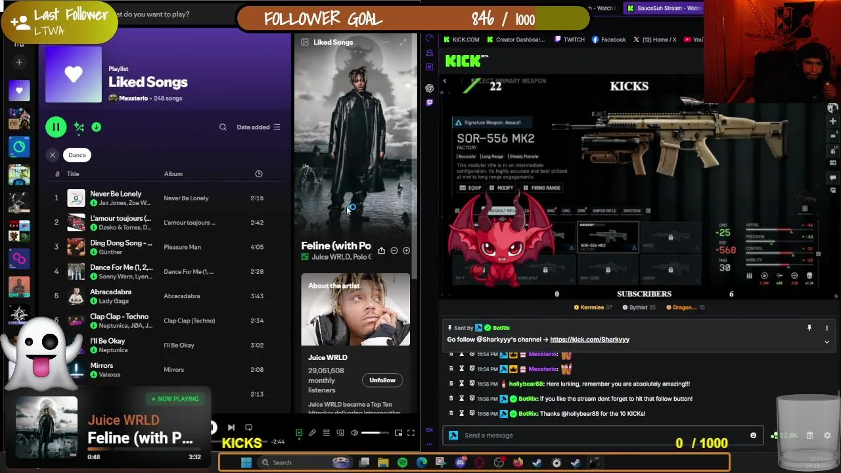Open the Creator Dashboard bookmark
Image resolution: width=841 pixels, height=473 pixels.
pyautogui.click(x=516, y=39)
